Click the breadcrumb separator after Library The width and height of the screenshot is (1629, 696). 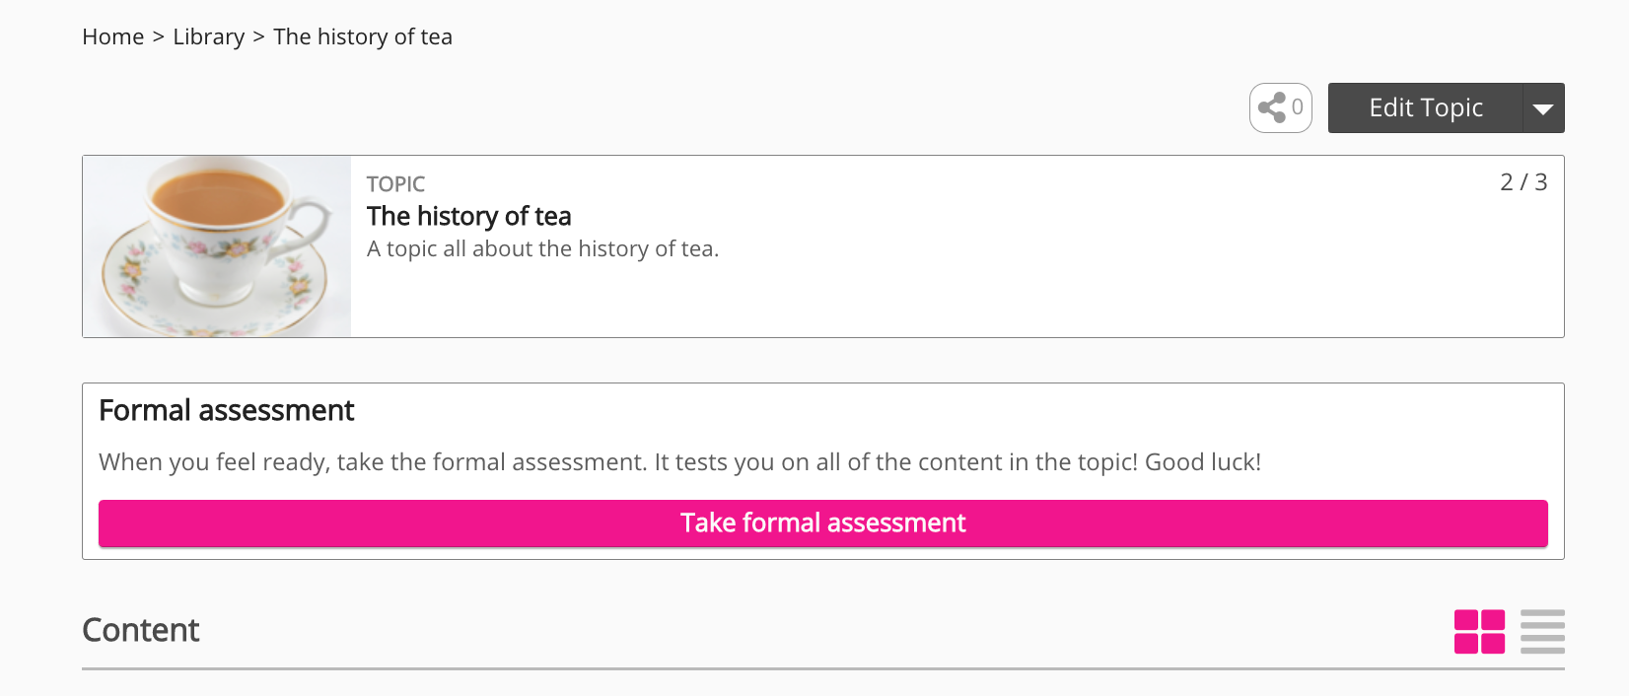click(x=259, y=37)
